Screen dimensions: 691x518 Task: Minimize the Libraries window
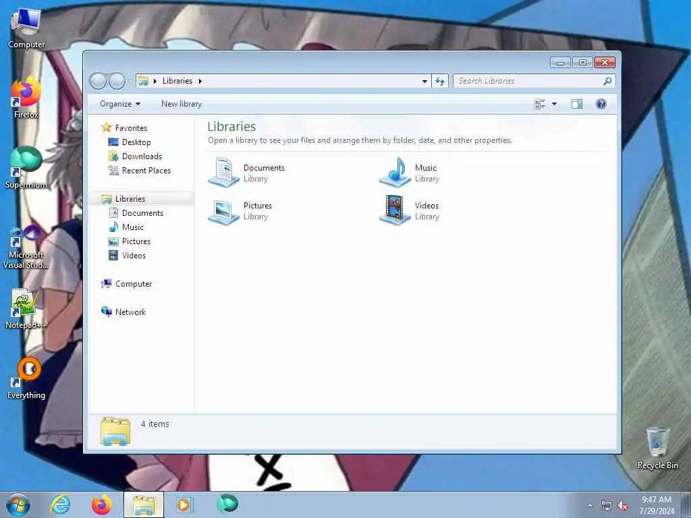pyautogui.click(x=560, y=63)
